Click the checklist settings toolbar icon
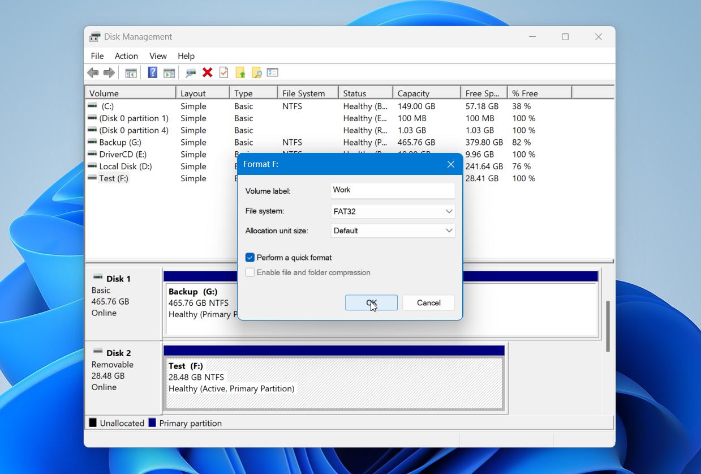The width and height of the screenshot is (701, 474). [x=273, y=72]
